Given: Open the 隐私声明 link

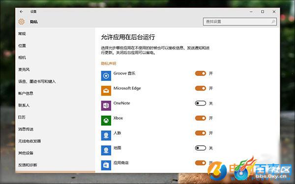Looking at the screenshot, I should (x=109, y=63).
